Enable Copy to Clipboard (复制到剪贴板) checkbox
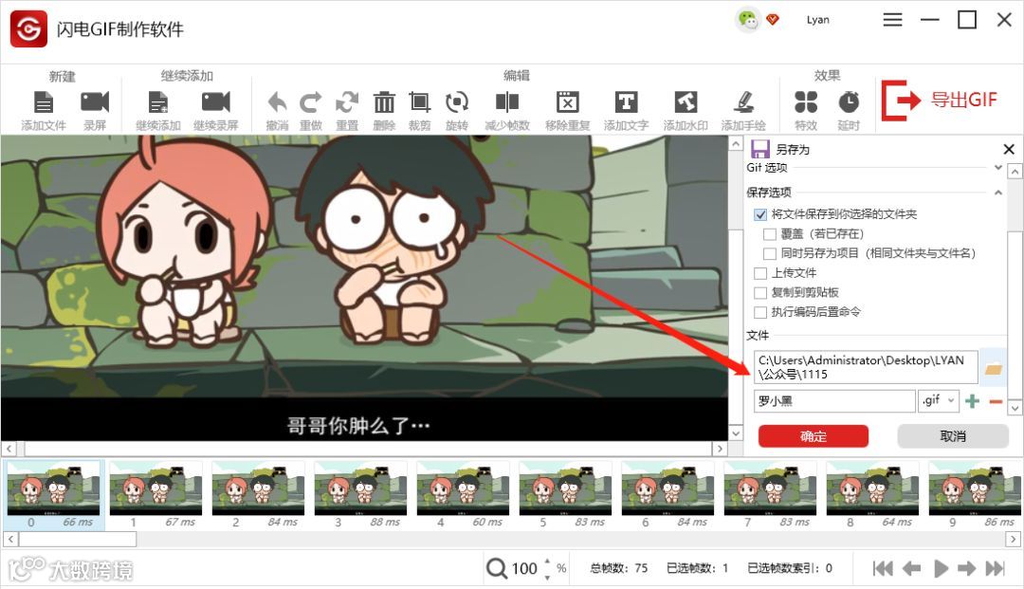Image resolution: width=1024 pixels, height=589 pixels. coord(760,292)
